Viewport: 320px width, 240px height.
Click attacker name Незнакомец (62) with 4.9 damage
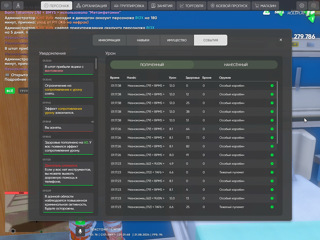coord(146,164)
